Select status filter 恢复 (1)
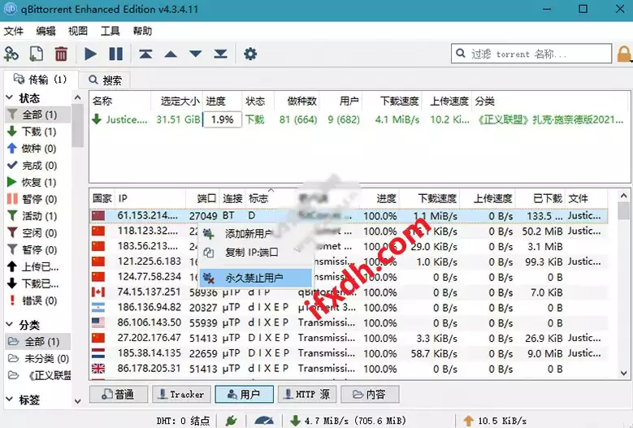The width and height of the screenshot is (633, 428). (x=38, y=183)
